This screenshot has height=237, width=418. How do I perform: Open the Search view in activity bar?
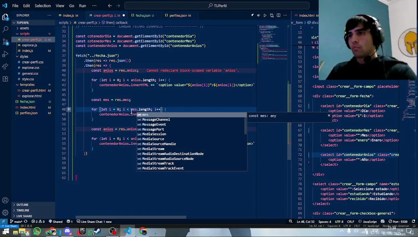[x=5, y=29]
